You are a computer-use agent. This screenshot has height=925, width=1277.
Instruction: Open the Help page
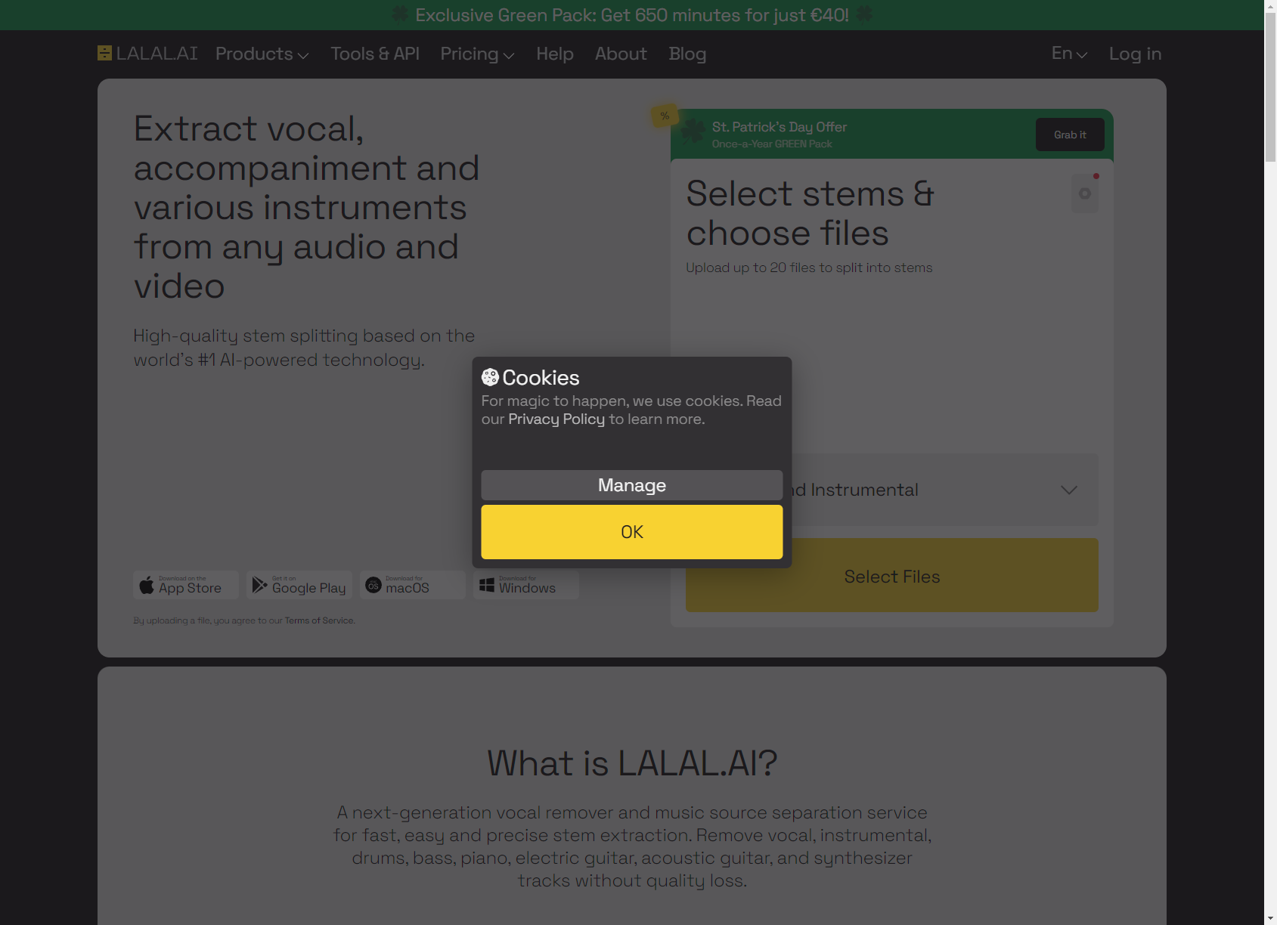555,54
